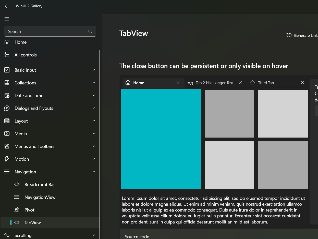318x239 pixels.
Task: Click the Basic Input checkbox icon
Action: [7, 70]
